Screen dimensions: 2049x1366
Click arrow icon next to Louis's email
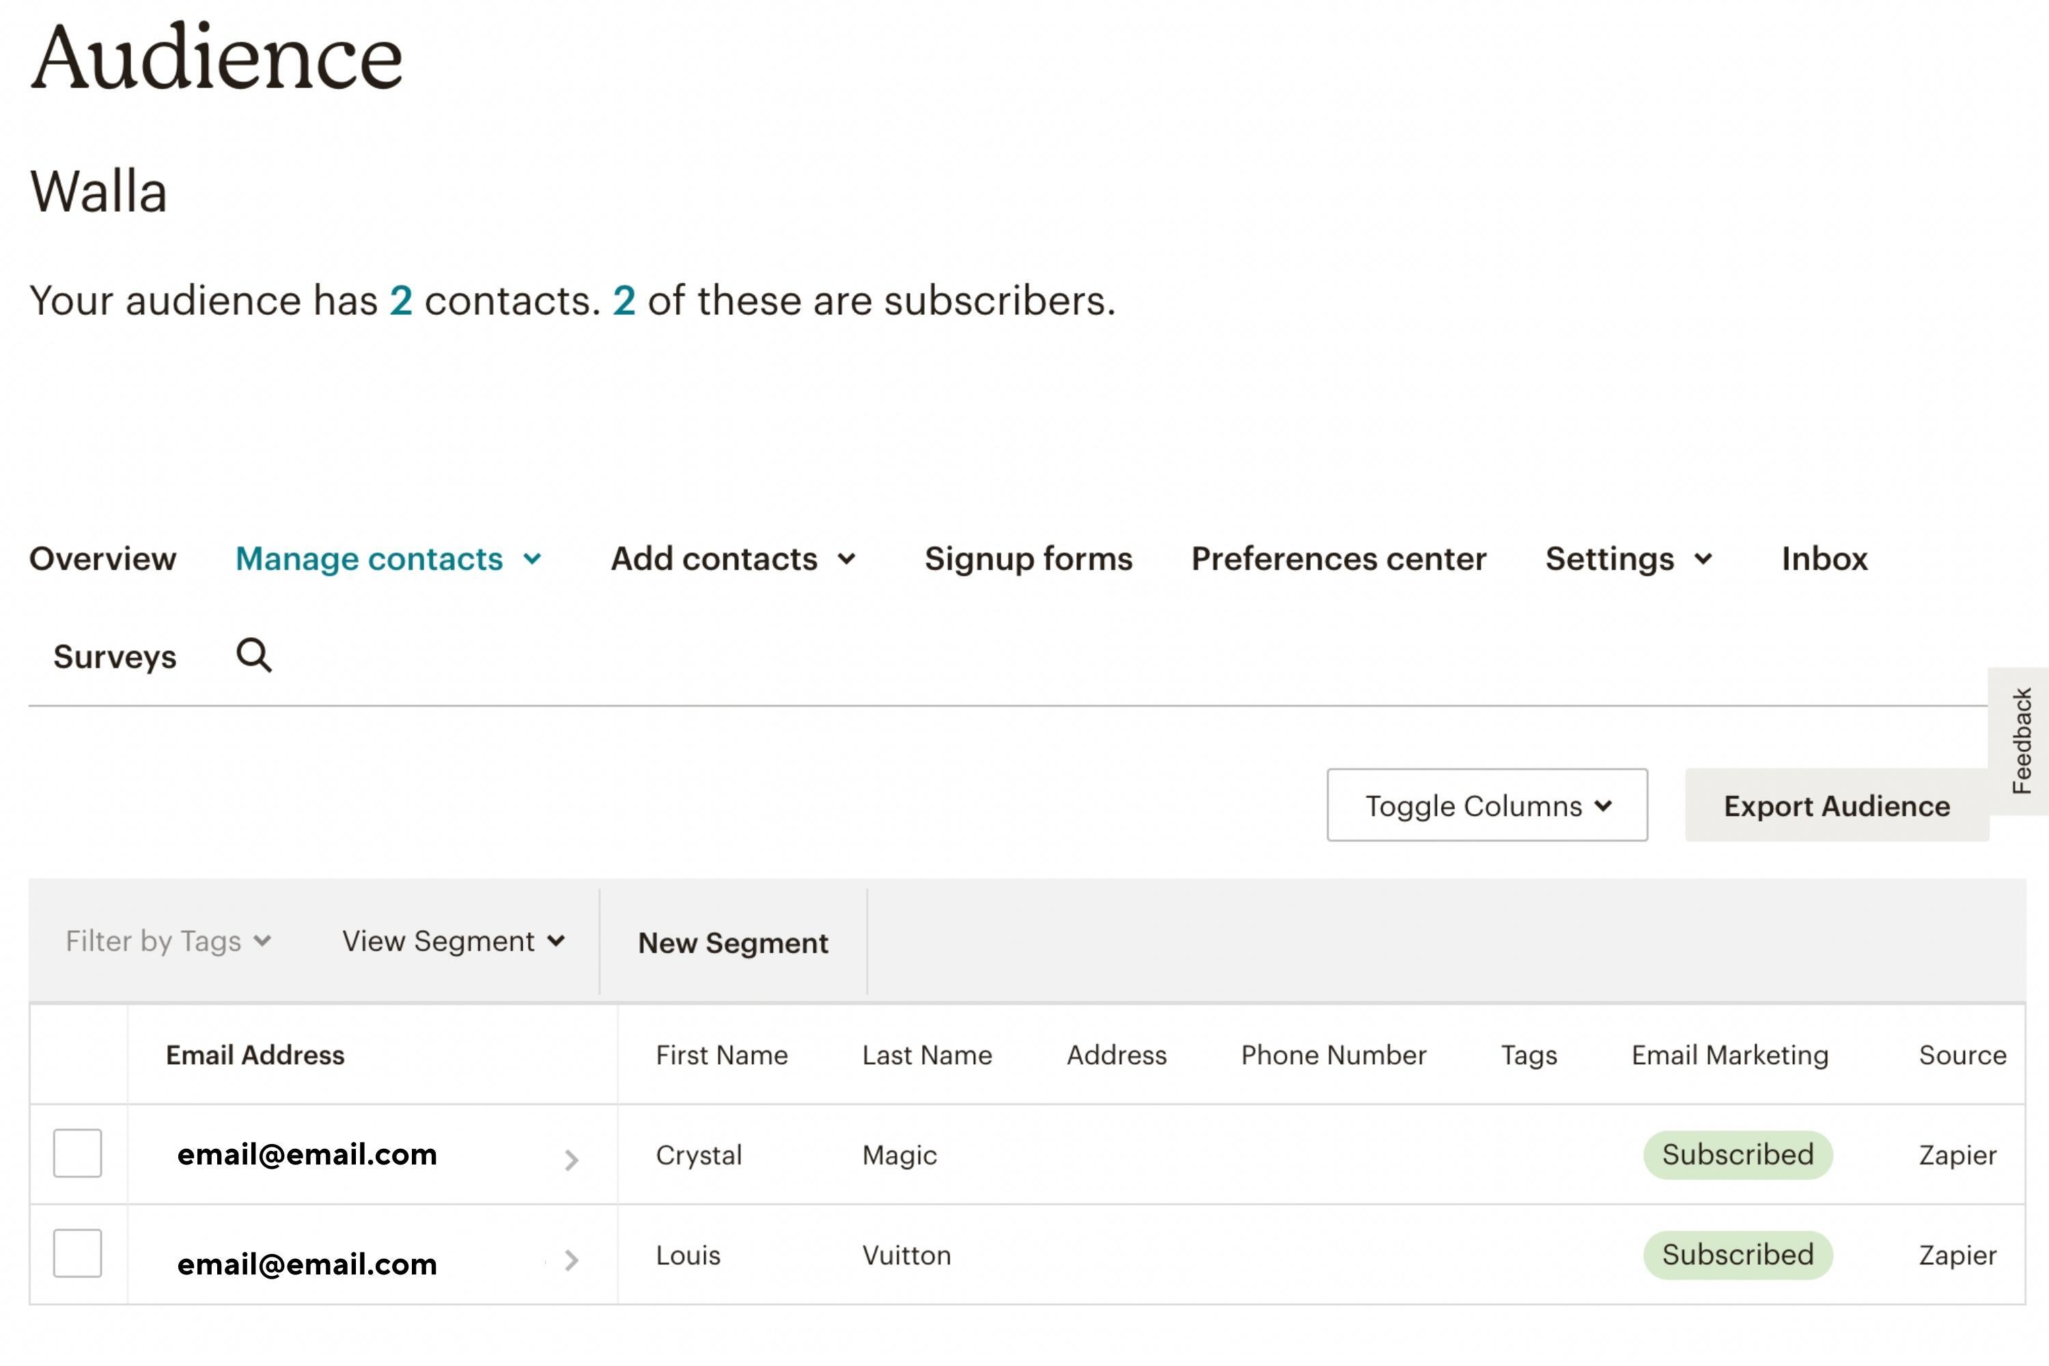click(572, 1259)
